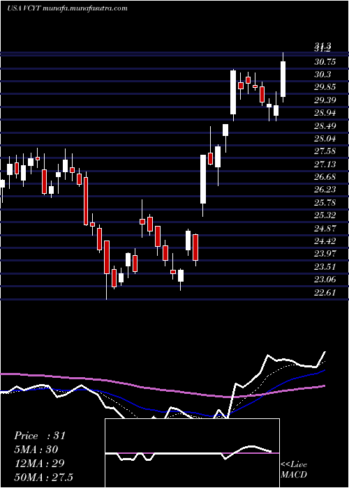Viewport: 349px width, 488px height.
Task: Click the latest tall white candlestick at the chart top
Action: (283, 79)
